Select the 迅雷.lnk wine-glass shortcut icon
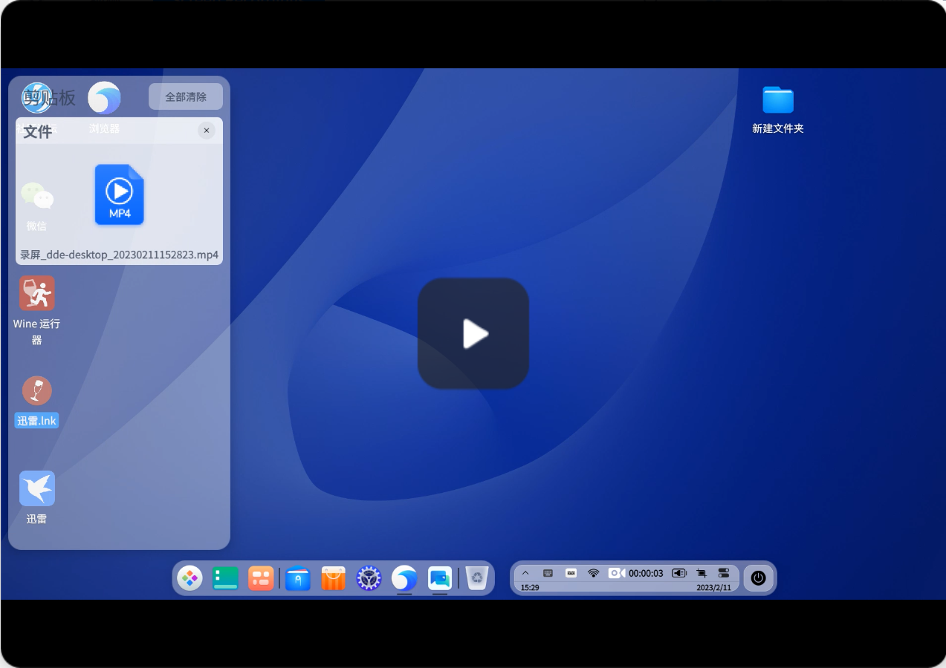 (37, 390)
